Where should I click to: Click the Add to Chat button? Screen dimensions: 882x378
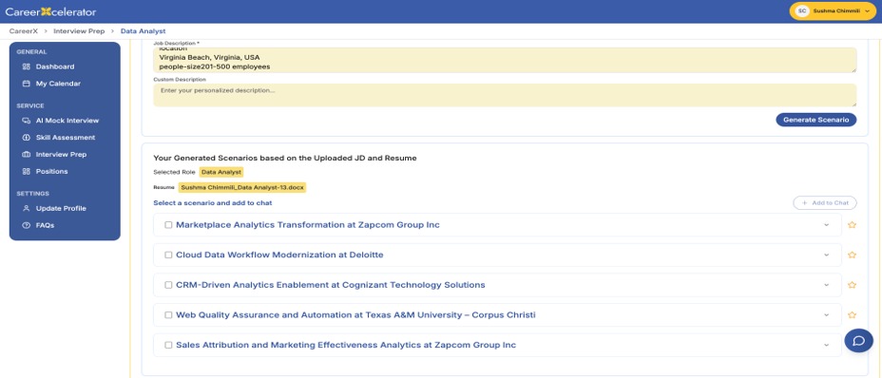coord(825,202)
